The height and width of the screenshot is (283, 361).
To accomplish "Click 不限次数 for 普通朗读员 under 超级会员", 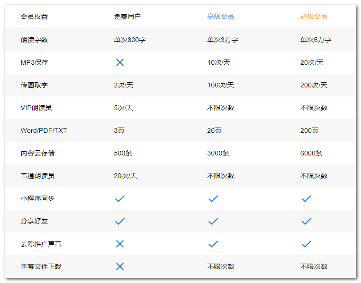I will click(314, 176).
